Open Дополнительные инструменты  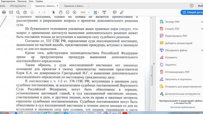tap(180, 94)
